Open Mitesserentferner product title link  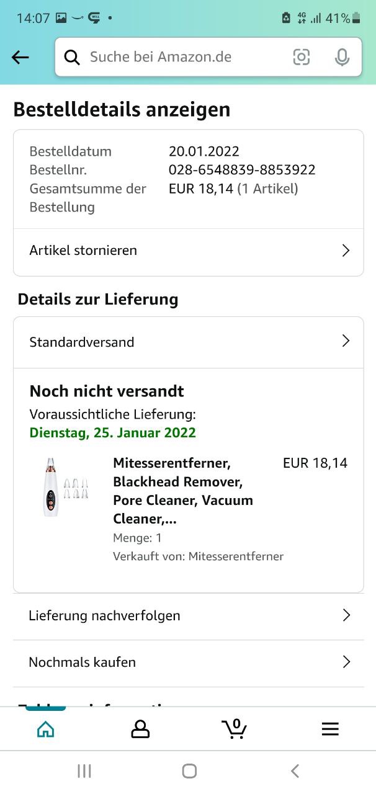click(184, 491)
